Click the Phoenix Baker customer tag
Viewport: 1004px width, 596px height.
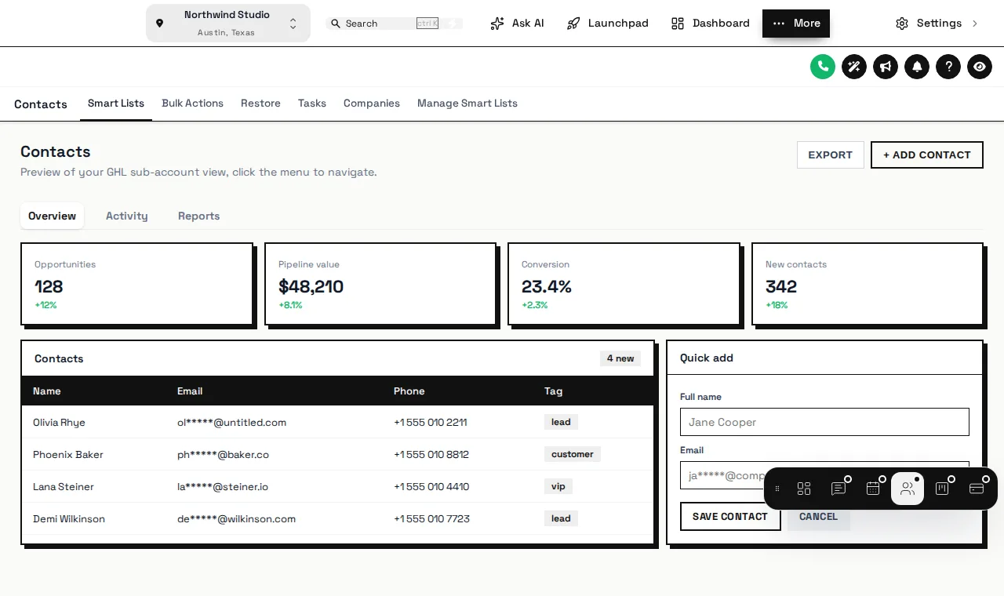(x=573, y=454)
